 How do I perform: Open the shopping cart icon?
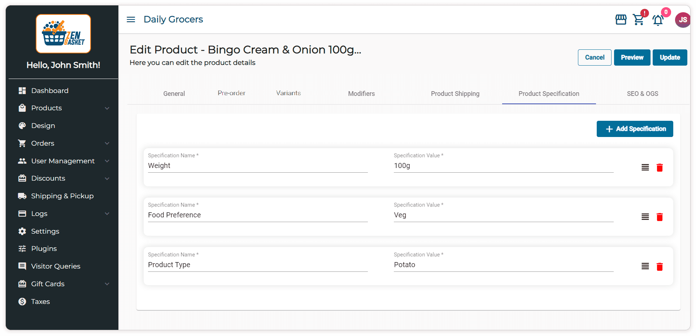(x=639, y=20)
